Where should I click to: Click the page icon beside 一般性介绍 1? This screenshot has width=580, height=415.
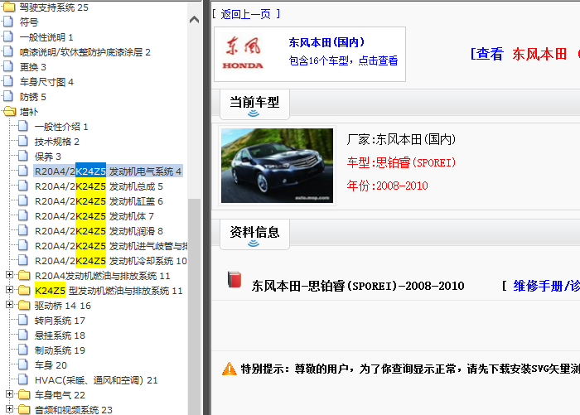click(23, 126)
